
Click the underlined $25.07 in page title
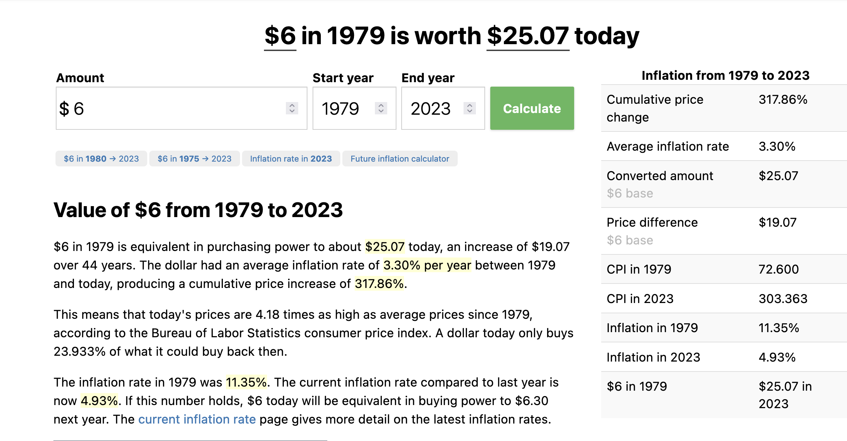[x=528, y=36]
